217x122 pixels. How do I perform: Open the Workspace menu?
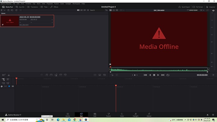(x=76, y=4)
